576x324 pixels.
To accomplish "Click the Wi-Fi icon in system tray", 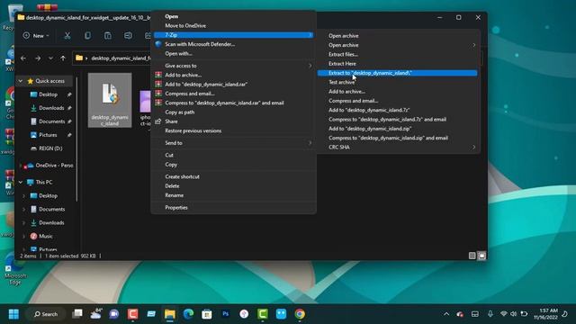I will coord(504,314).
